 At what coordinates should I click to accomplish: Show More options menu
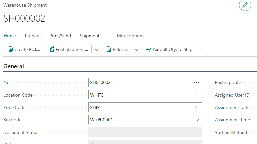[x=130, y=36]
